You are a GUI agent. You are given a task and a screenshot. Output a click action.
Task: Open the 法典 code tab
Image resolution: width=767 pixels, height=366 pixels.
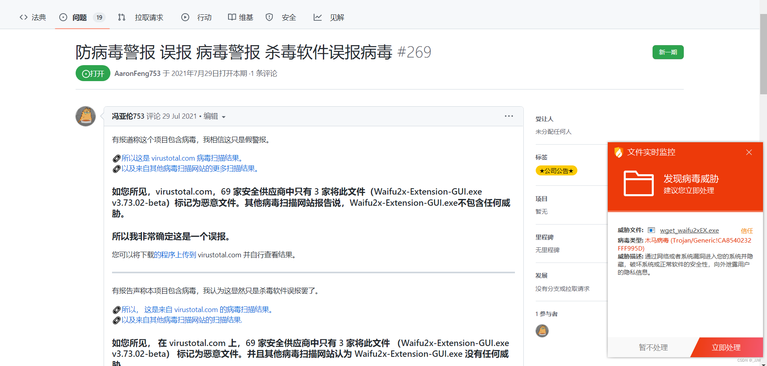click(x=33, y=17)
